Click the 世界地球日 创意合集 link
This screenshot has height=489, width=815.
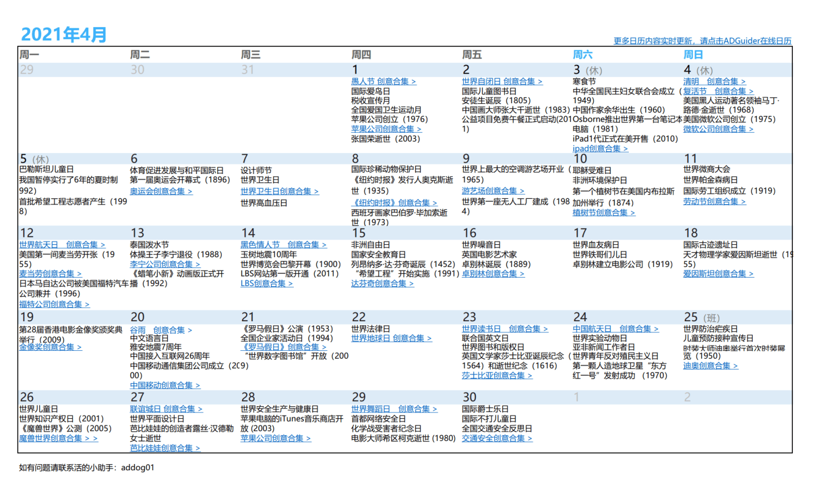pos(391,338)
